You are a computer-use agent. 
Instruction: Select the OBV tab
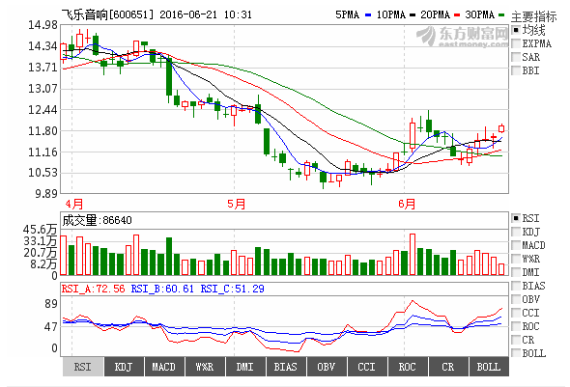tap(327, 367)
